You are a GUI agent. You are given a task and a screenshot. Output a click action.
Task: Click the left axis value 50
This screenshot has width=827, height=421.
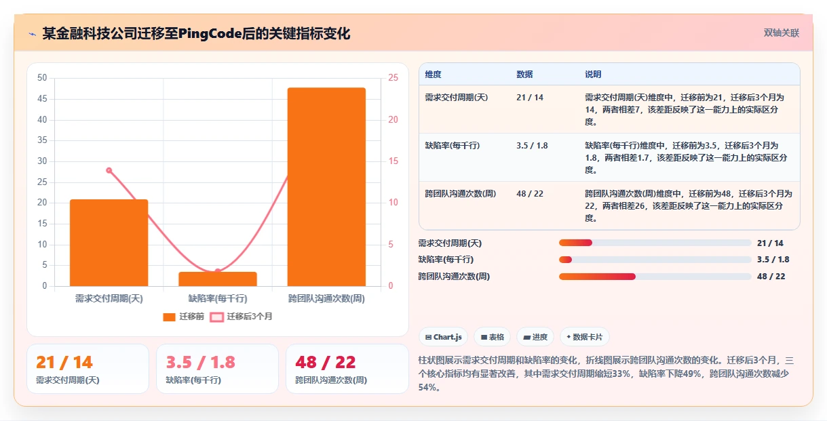[x=42, y=78]
